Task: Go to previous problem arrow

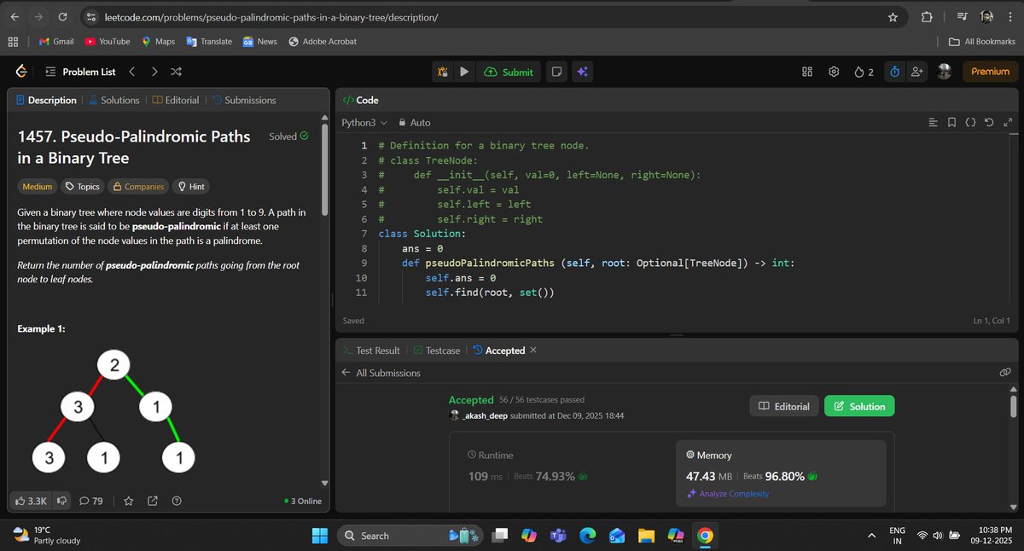Action: click(x=132, y=72)
